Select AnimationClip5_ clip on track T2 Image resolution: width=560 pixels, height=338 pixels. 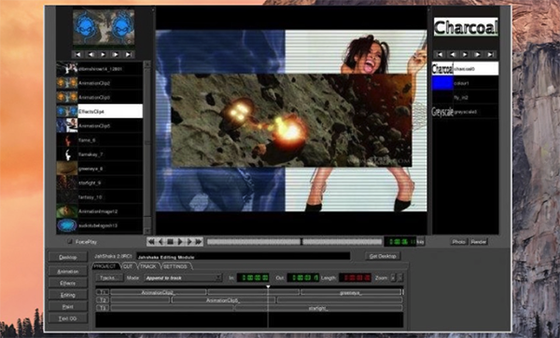(223, 300)
